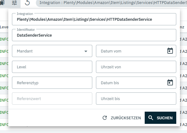The width and height of the screenshot is (187, 133).
Task: Click into the Datum vom field
Action: pos(130,51)
